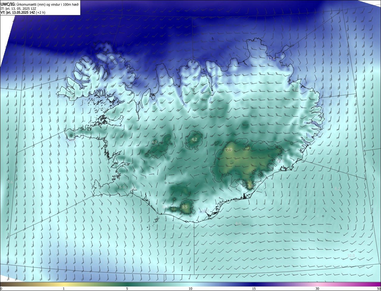
Task: Click the navy colorbar segment above tick 15
Action: coord(254,284)
